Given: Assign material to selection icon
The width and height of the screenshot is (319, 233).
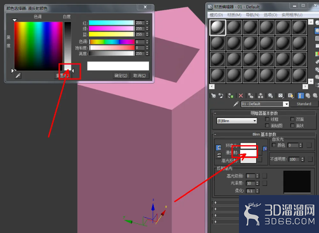Looking at the screenshot, I should tap(231, 96).
